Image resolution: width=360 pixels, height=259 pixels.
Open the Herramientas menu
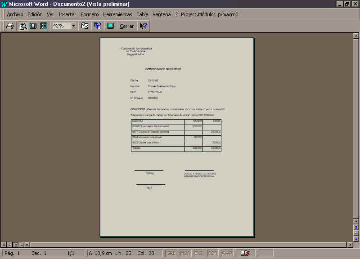click(117, 14)
